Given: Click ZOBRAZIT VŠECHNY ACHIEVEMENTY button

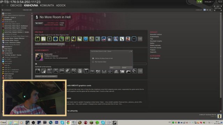Looking at the screenshot, I should coord(46,76).
